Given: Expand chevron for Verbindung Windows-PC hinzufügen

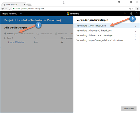Looking at the screenshot, I should pyautogui.click(x=136, y=31).
